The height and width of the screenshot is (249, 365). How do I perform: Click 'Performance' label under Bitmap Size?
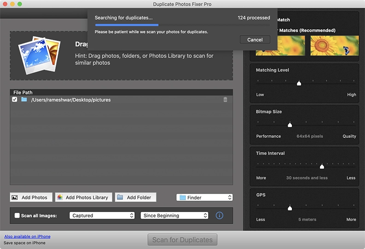pos(268,136)
